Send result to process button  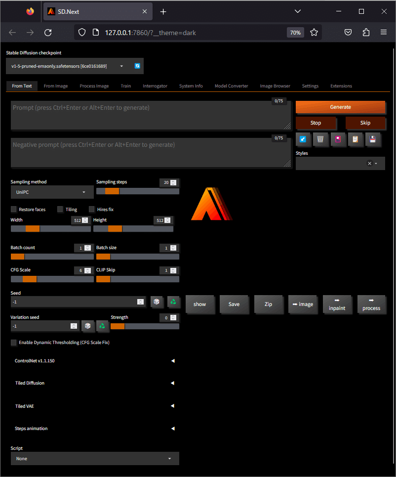[x=371, y=304]
